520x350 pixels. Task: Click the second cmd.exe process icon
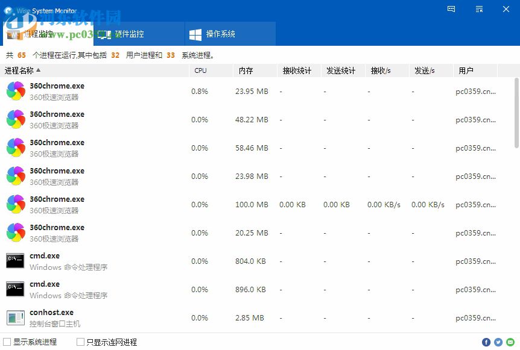[15, 289]
